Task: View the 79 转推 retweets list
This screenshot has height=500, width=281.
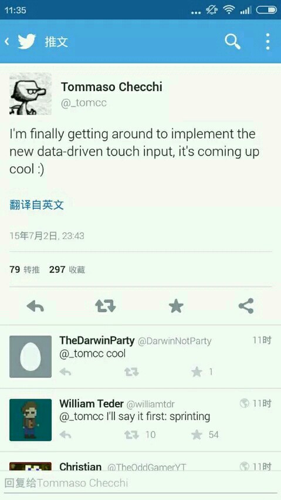Action: point(25,270)
